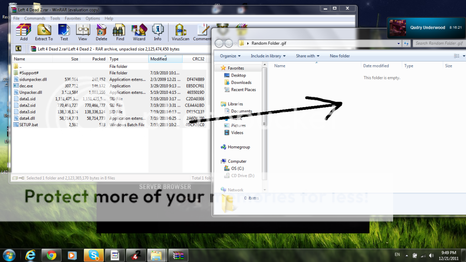Sort WinRAR list by Size column
Viewport: 466px width, 262px height.
(66, 59)
